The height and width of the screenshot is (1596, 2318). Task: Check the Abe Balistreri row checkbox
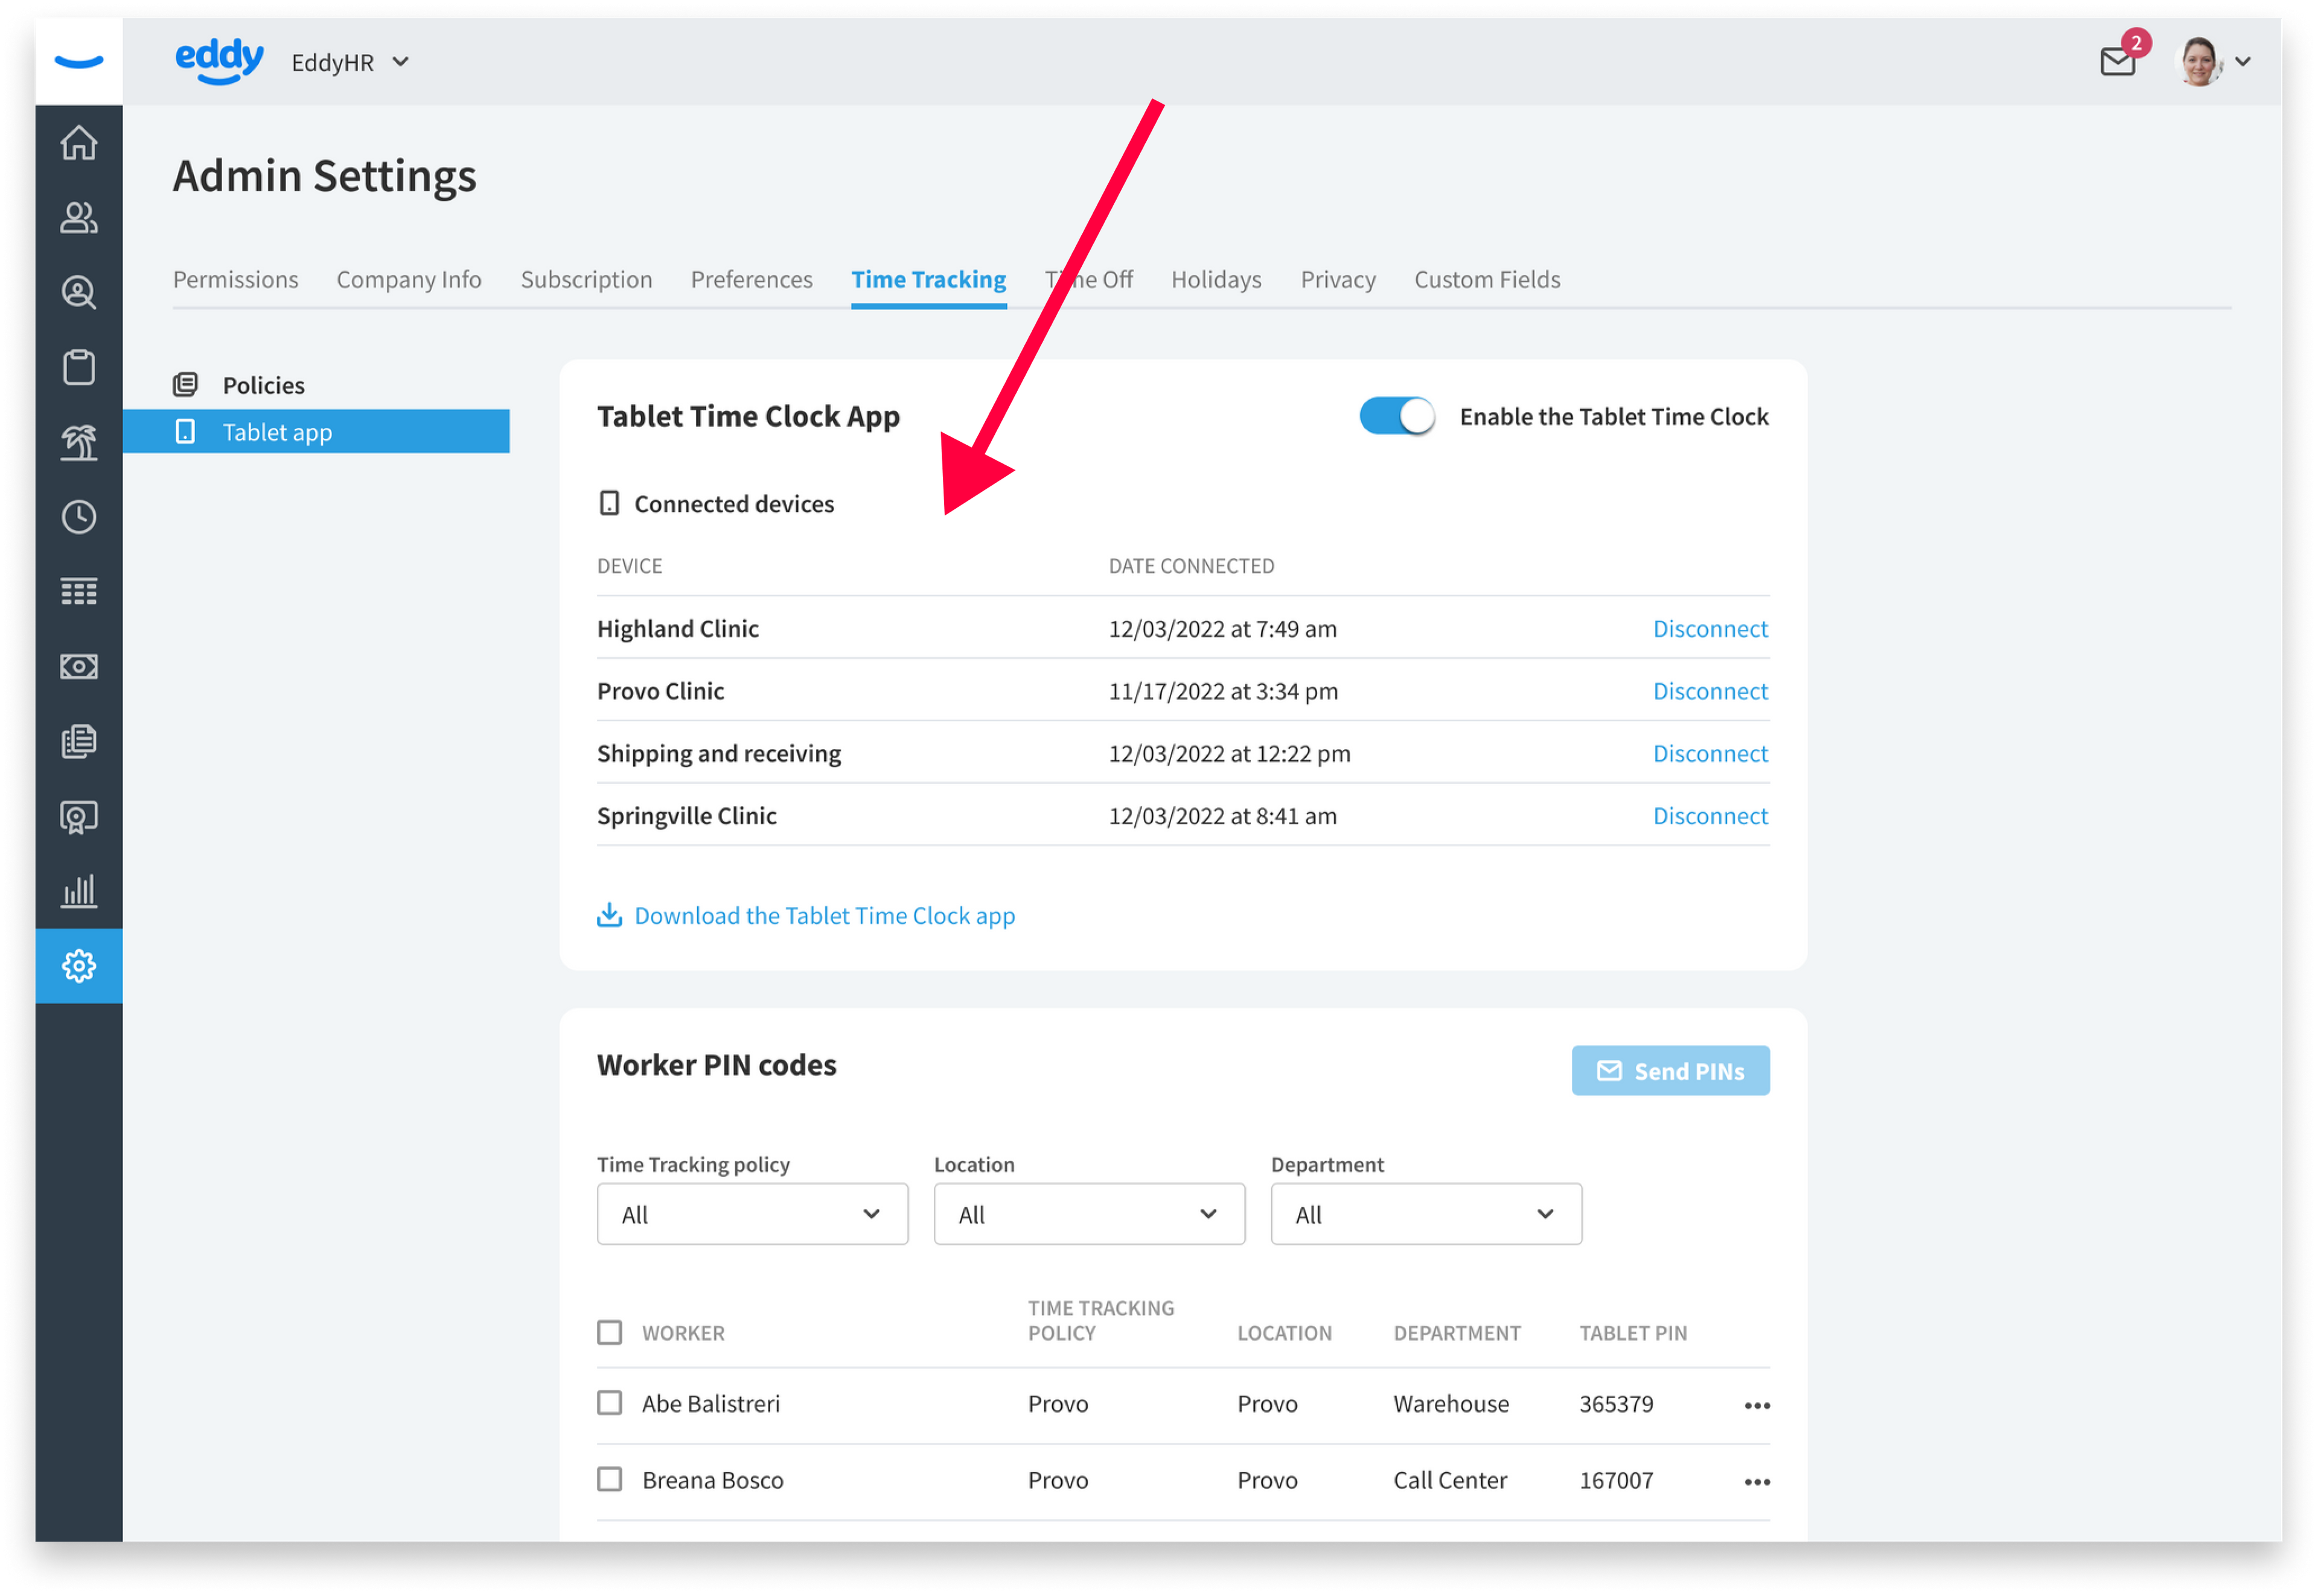click(609, 1403)
